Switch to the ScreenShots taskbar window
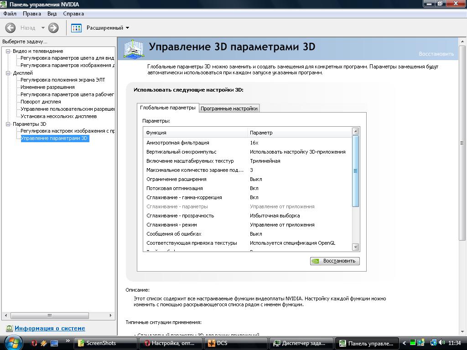This screenshot has height=350, width=467. [x=105, y=343]
